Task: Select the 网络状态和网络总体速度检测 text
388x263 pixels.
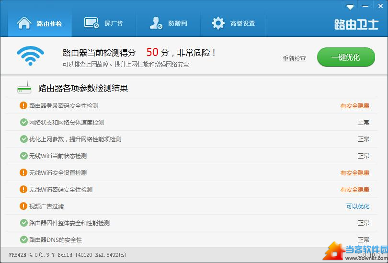Action: [67, 123]
